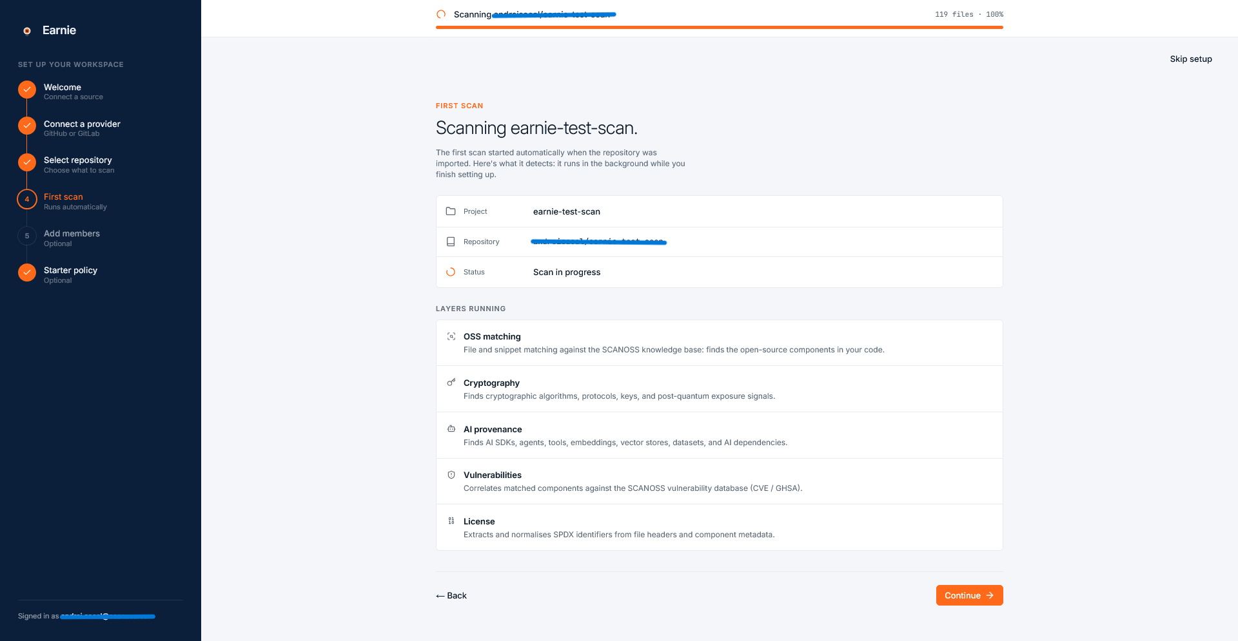Image resolution: width=1238 pixels, height=641 pixels.
Task: Click the 'Scan in progress' status text
Action: [x=567, y=272]
